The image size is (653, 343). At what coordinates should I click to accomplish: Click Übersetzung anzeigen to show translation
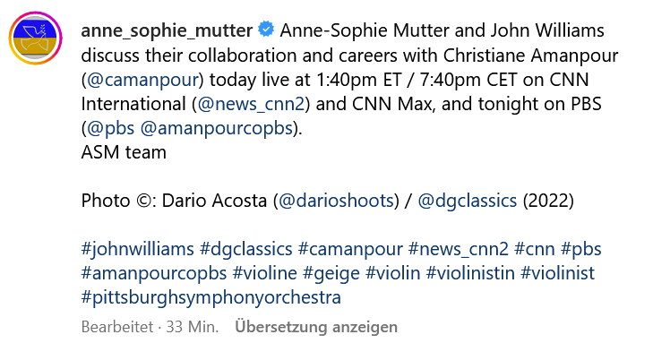[x=316, y=327]
